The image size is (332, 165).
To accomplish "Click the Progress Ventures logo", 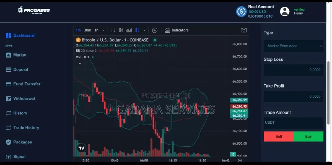I will 34,10.
